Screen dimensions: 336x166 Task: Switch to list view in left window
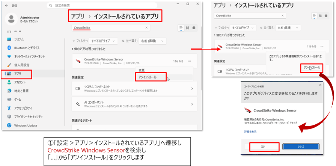pyautogui.click(x=181, y=28)
